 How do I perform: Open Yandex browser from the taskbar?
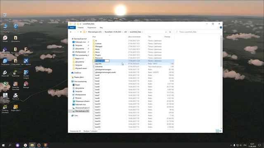(25, 145)
